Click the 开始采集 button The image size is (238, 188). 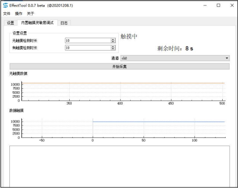click(120, 66)
